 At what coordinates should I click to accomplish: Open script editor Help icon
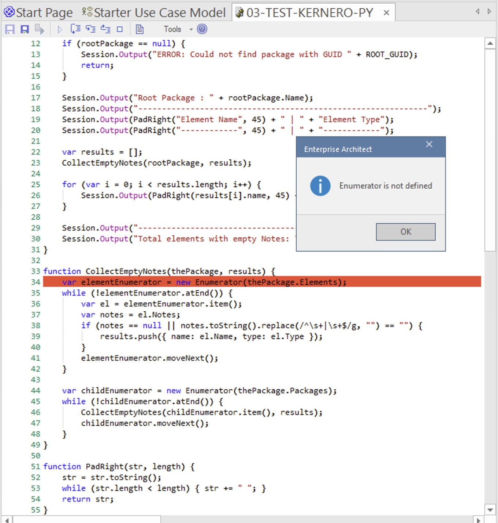click(x=202, y=29)
